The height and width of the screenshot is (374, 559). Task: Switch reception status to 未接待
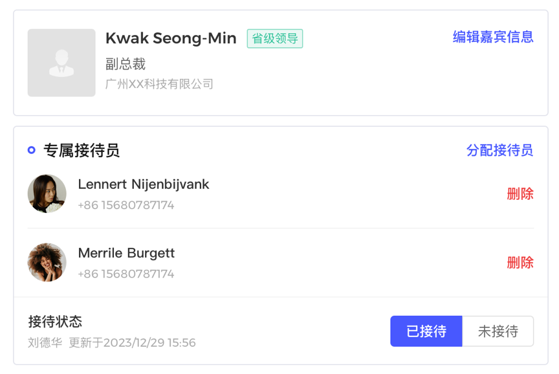tap(498, 331)
